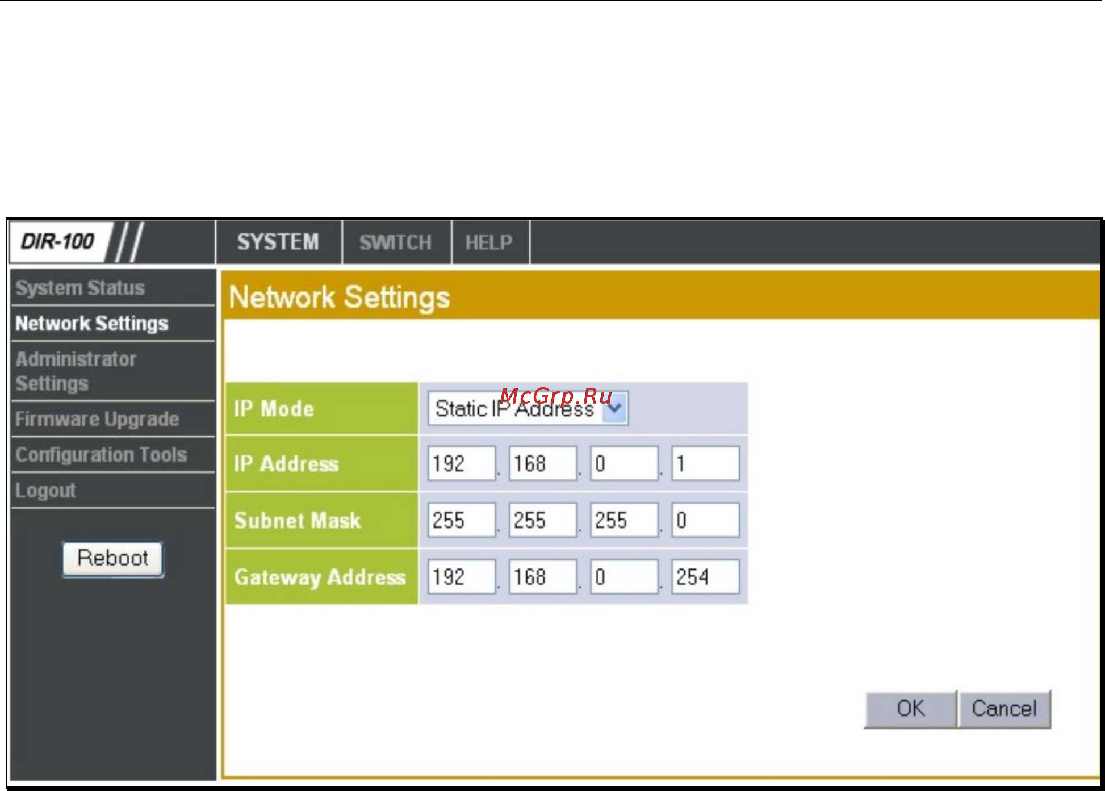Click the first Subnet Mask octet field
The image size is (1105, 791).
point(462,520)
